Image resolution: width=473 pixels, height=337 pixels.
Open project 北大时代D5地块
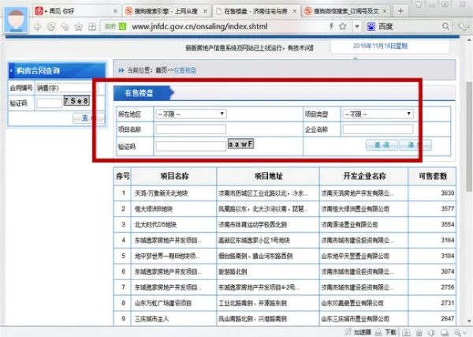pos(155,225)
